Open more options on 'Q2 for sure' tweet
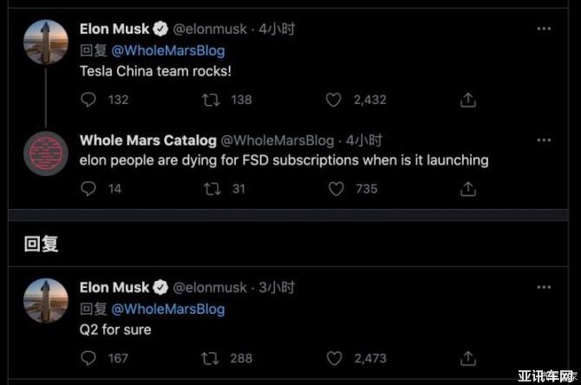 [544, 286]
